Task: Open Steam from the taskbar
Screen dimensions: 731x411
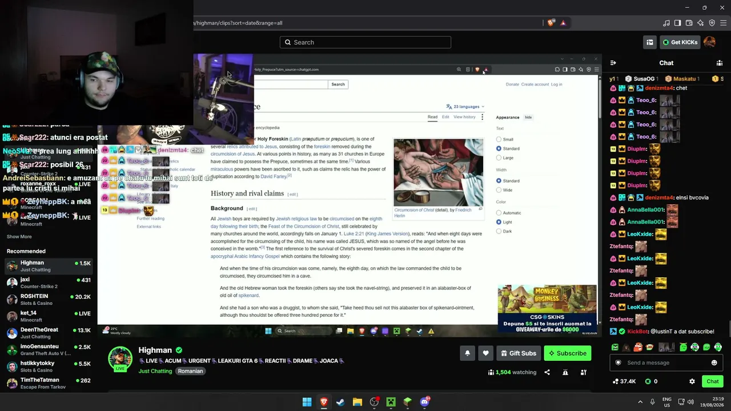Action: [x=340, y=402]
